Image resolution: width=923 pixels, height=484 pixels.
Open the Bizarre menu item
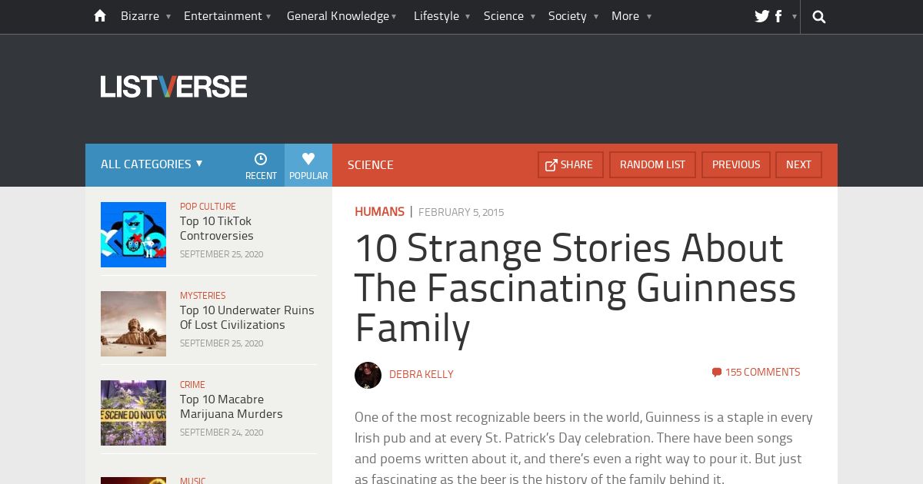click(x=140, y=16)
